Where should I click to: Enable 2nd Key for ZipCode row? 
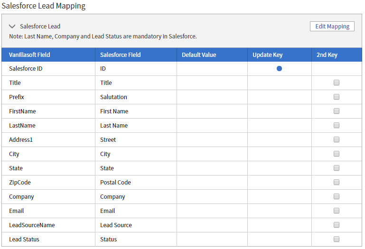[336, 182]
